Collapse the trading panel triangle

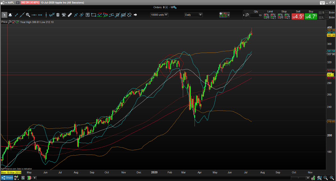point(244,15)
